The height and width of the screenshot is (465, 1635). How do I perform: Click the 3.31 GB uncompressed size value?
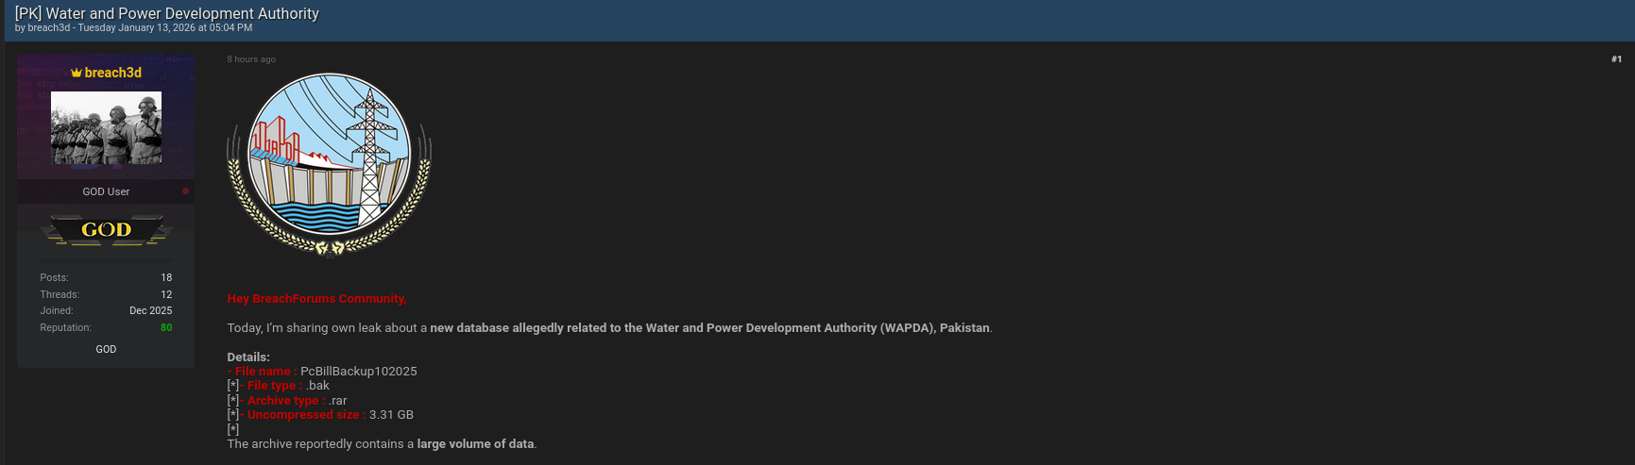[x=391, y=415]
